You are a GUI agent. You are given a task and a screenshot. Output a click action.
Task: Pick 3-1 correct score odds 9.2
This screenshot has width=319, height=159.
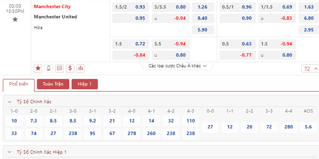pyautogui.click(x=93, y=121)
